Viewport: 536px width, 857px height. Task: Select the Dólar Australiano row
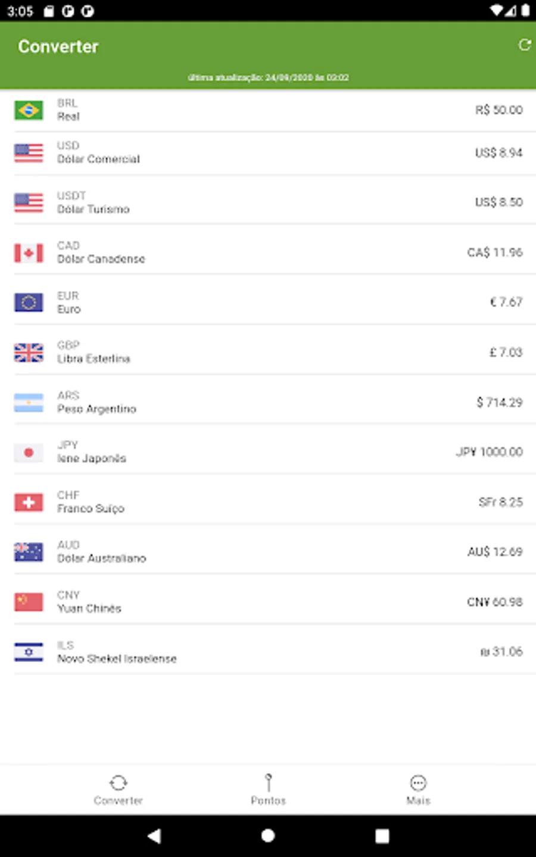268,552
